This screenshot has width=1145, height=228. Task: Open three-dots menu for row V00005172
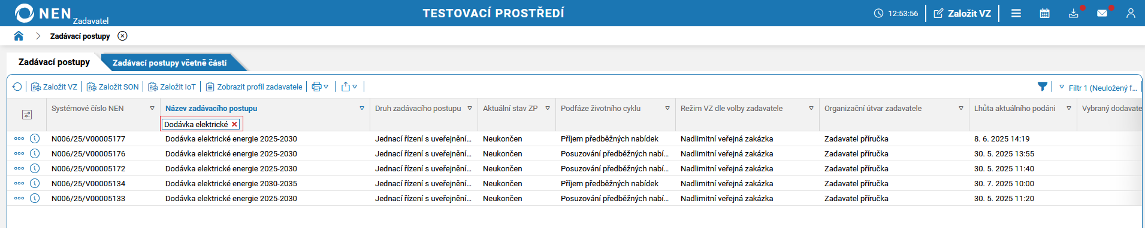[x=19, y=168]
